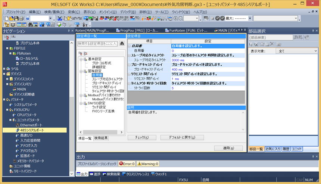This screenshot has height=184, width=321.
Task: Pin the 出力 output panel
Action: point(313,157)
